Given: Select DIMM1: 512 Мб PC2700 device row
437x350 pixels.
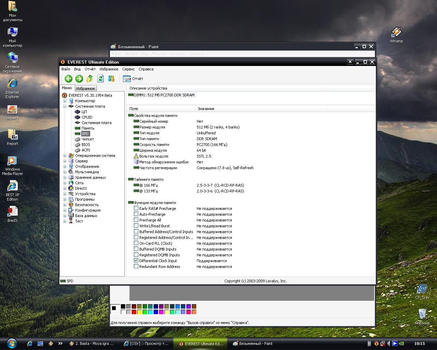Looking at the screenshot, I should (x=161, y=95).
